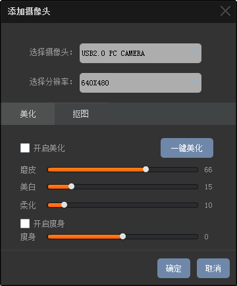The height and width of the screenshot is (286, 237).
Task: Click the empty 磨皮 slider track end
Action: [x=196, y=170]
